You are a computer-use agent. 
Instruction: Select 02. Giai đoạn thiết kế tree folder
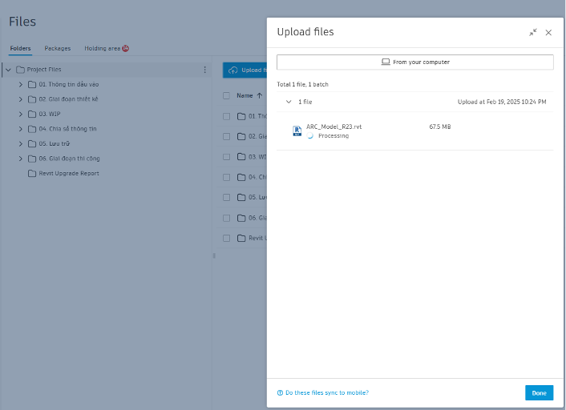pos(68,99)
